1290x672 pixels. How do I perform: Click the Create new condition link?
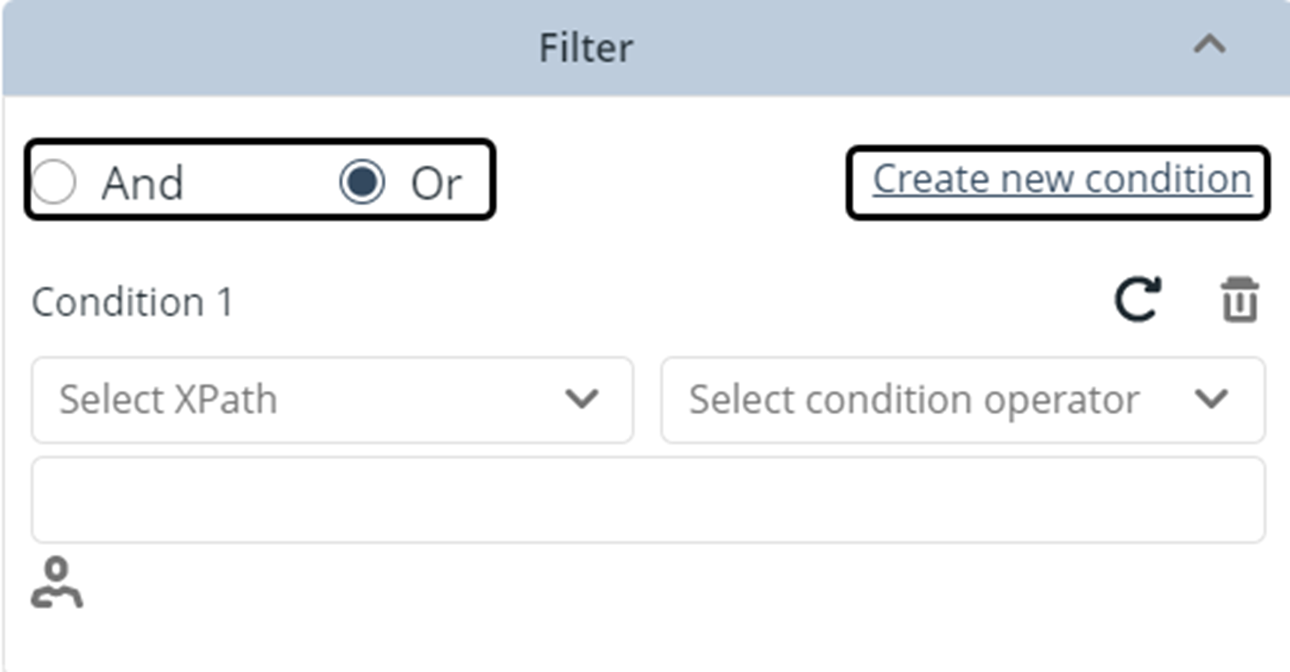[x=1062, y=179]
